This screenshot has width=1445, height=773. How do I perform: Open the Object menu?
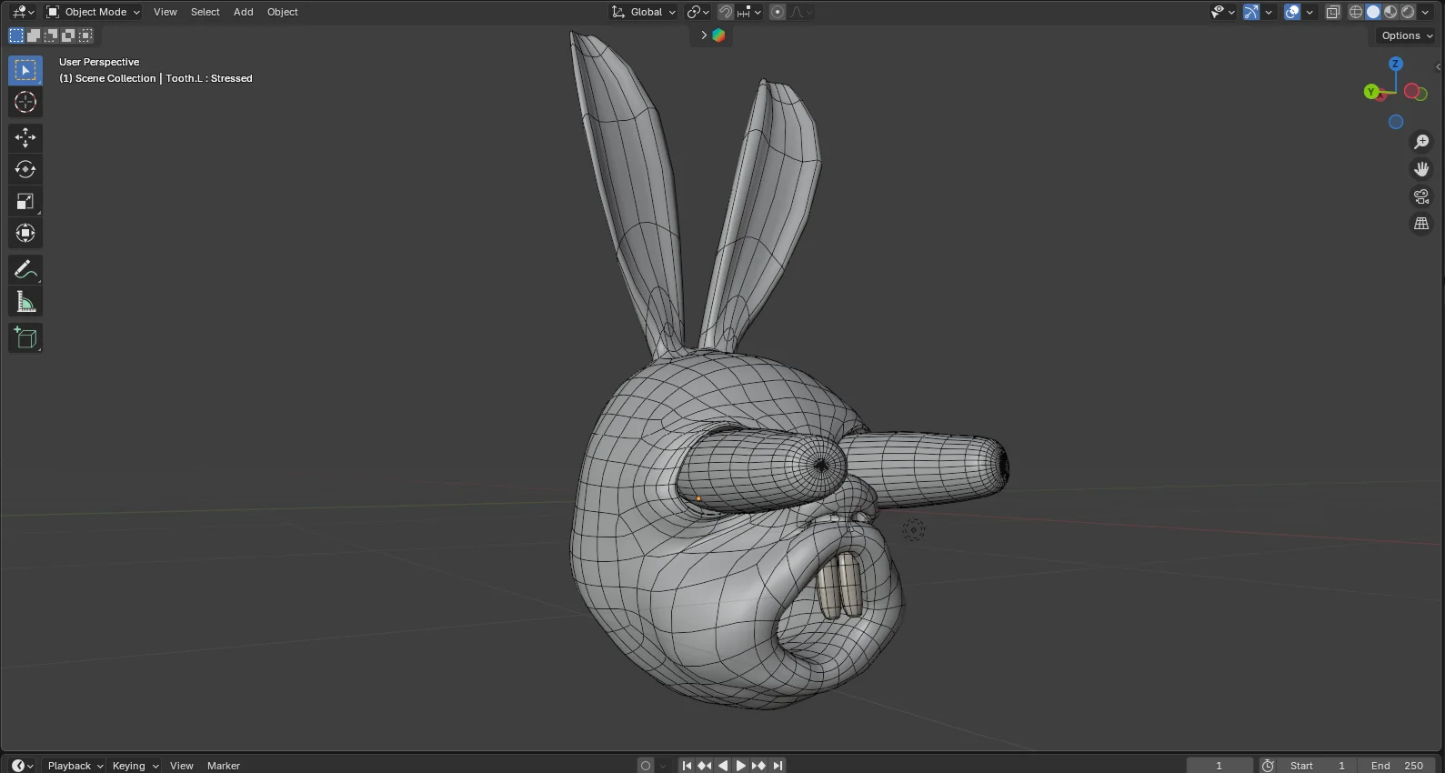point(283,12)
